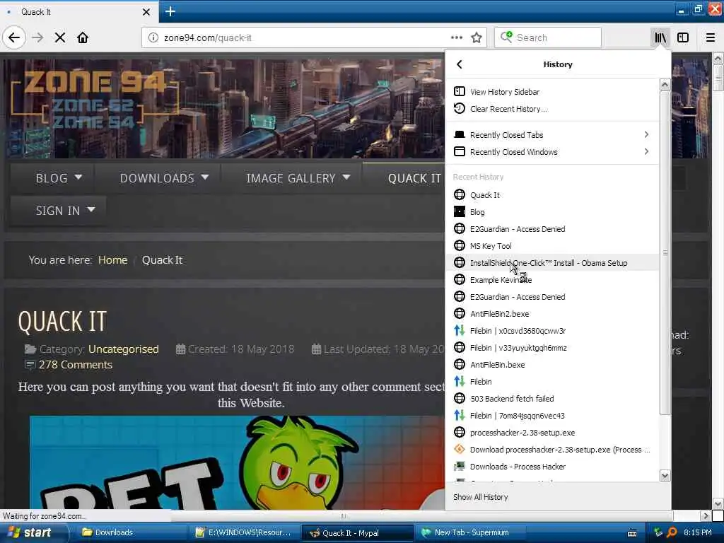Click the Recently Closed Tabs icon
Image resolution: width=724 pixels, height=543 pixels.
point(459,134)
